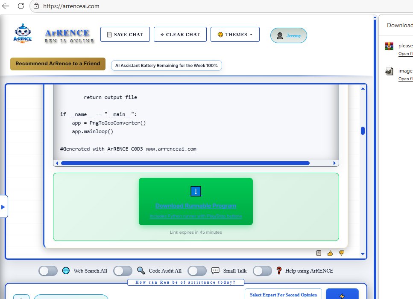The height and width of the screenshot is (299, 413).
Task: Click the site info lock icon
Action: (x=36, y=6)
